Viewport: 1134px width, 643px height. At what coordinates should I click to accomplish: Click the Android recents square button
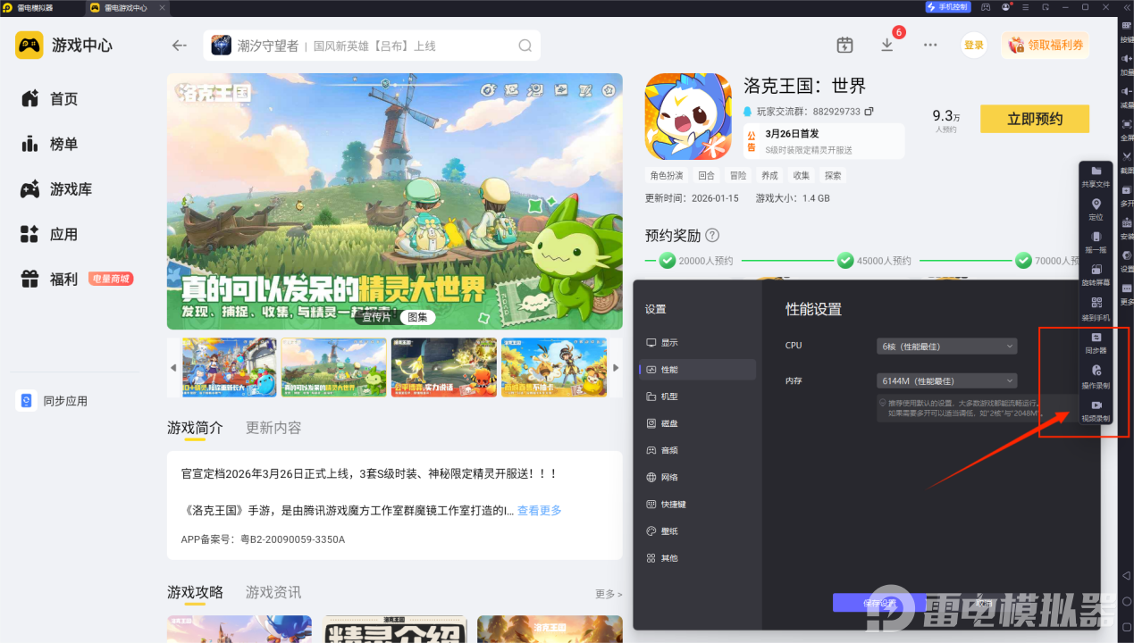coord(1127,627)
